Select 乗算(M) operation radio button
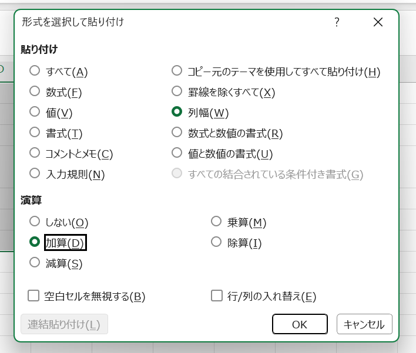This screenshot has width=416, height=353. pyautogui.click(x=216, y=222)
